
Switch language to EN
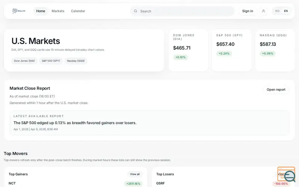click(286, 11)
